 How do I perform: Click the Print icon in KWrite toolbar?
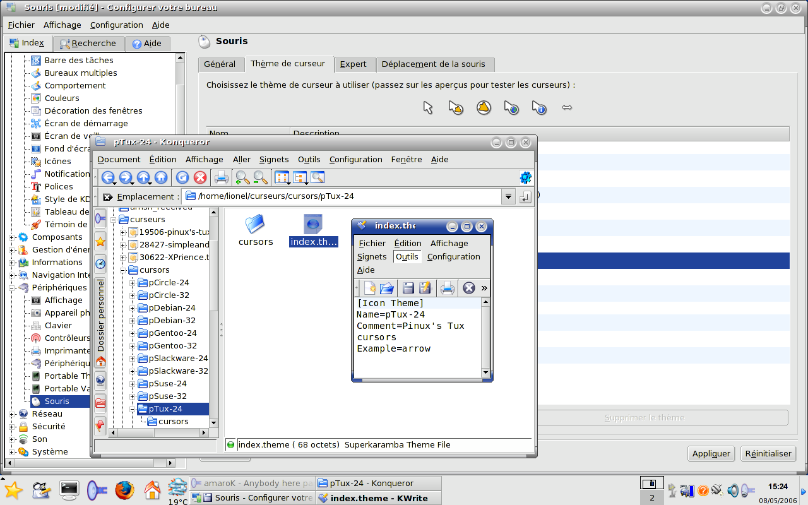coord(447,288)
